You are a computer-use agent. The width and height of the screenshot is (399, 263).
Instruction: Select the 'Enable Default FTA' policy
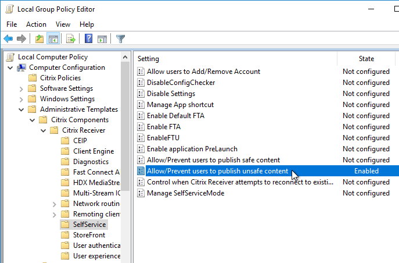(x=175, y=116)
